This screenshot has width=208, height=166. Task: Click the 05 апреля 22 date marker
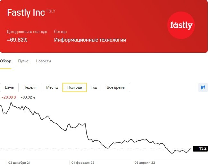click(x=145, y=163)
